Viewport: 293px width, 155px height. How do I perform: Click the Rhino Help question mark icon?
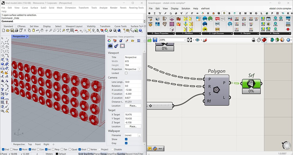point(140,30)
